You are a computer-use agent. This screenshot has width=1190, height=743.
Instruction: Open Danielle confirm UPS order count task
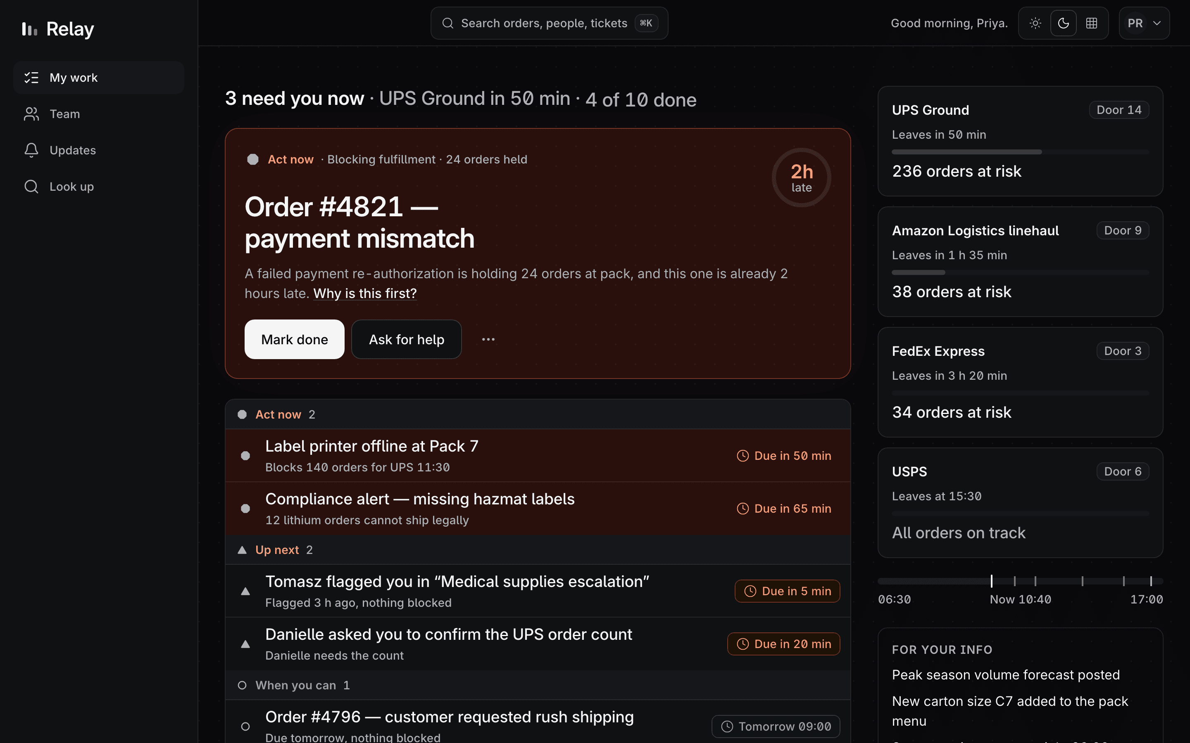pos(538,644)
